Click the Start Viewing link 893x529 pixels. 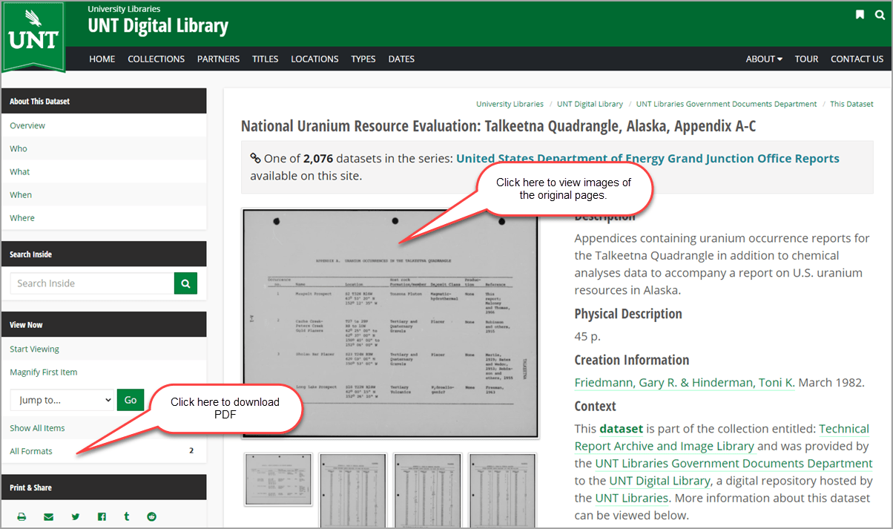point(34,349)
